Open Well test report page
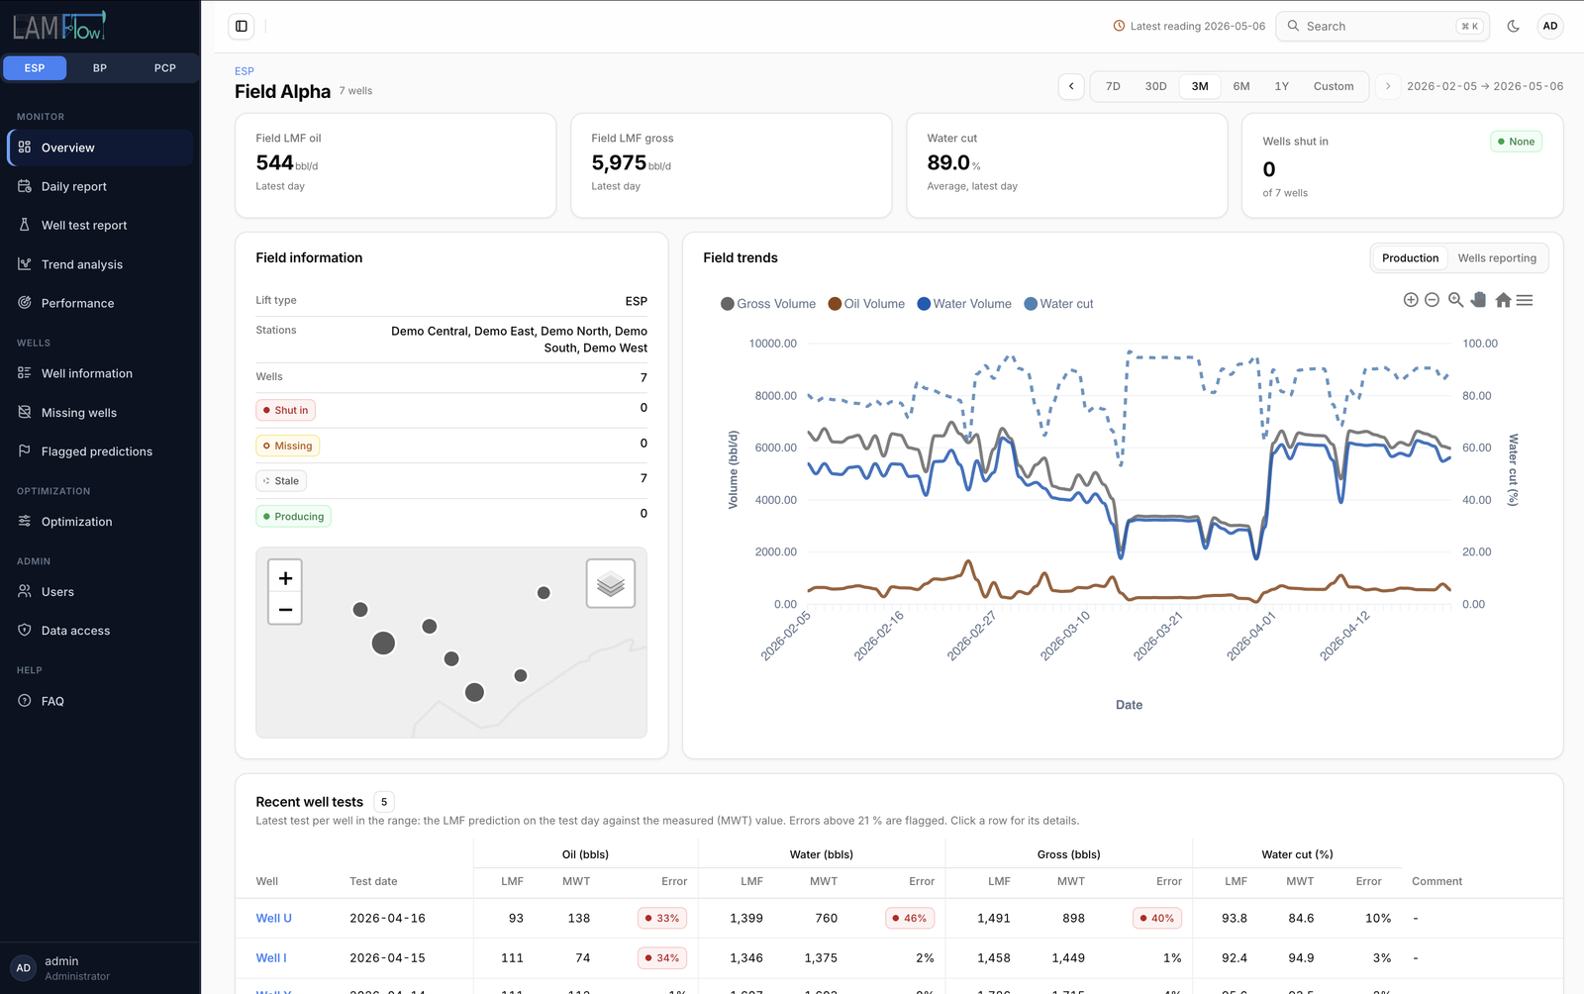The image size is (1584, 994). coord(100,226)
